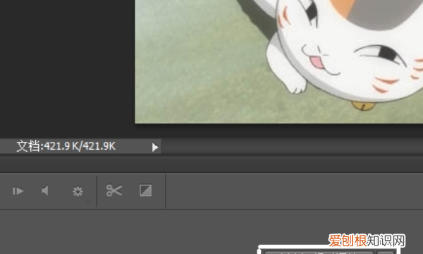Click the cat's pink tongue on canvas

[x=317, y=62]
